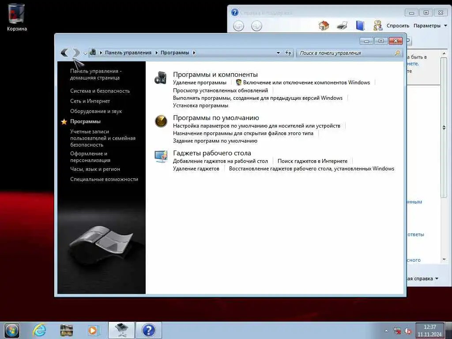Click Спросить button in Help window

click(x=398, y=26)
